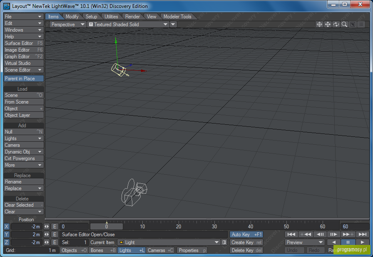Toggle the Y axis channel button
Screen dimensions: 373x257
tap(6, 235)
